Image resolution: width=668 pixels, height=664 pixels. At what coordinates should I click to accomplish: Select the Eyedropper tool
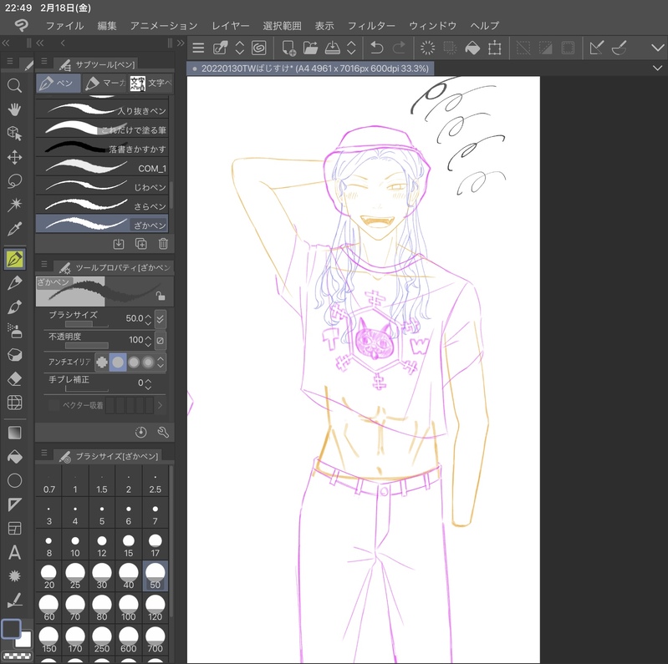[x=14, y=229]
